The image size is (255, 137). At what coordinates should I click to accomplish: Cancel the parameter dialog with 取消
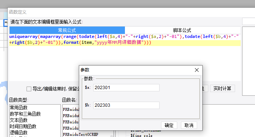[189, 125]
